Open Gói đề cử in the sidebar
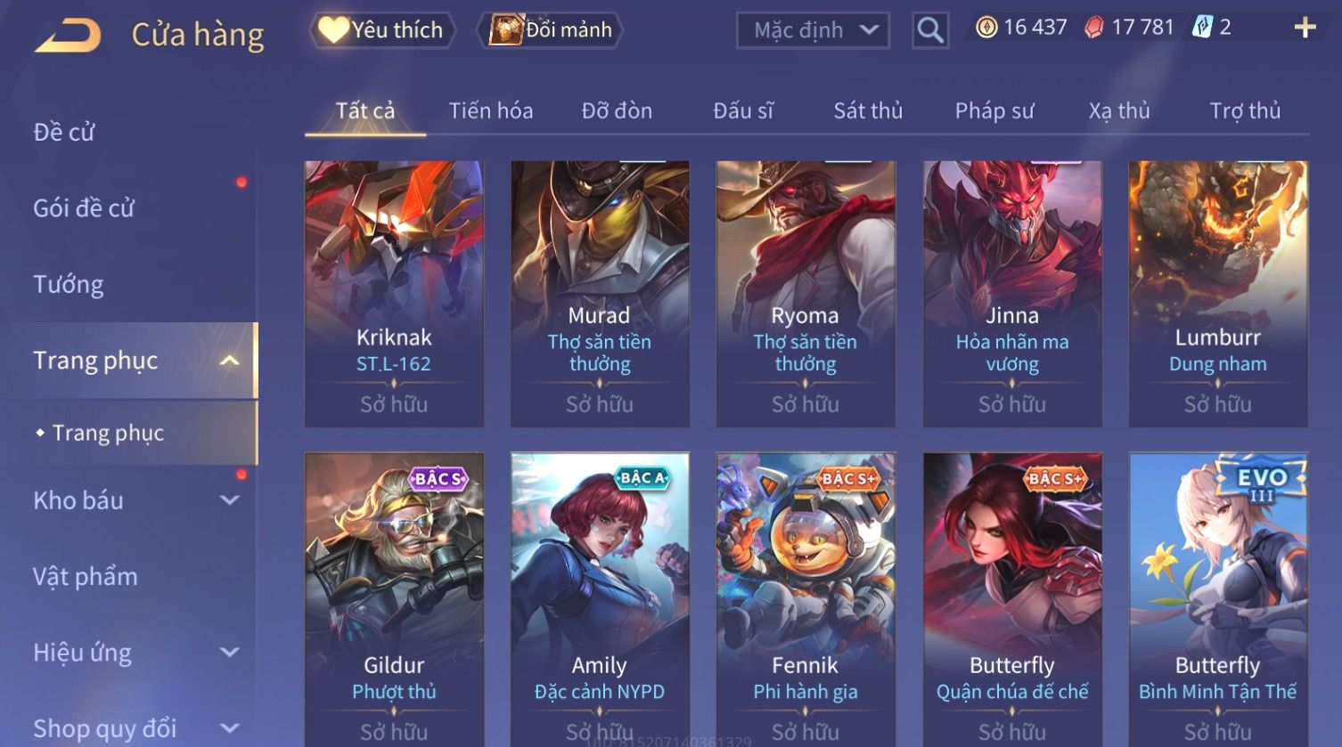The height and width of the screenshot is (747, 1342). point(84,208)
